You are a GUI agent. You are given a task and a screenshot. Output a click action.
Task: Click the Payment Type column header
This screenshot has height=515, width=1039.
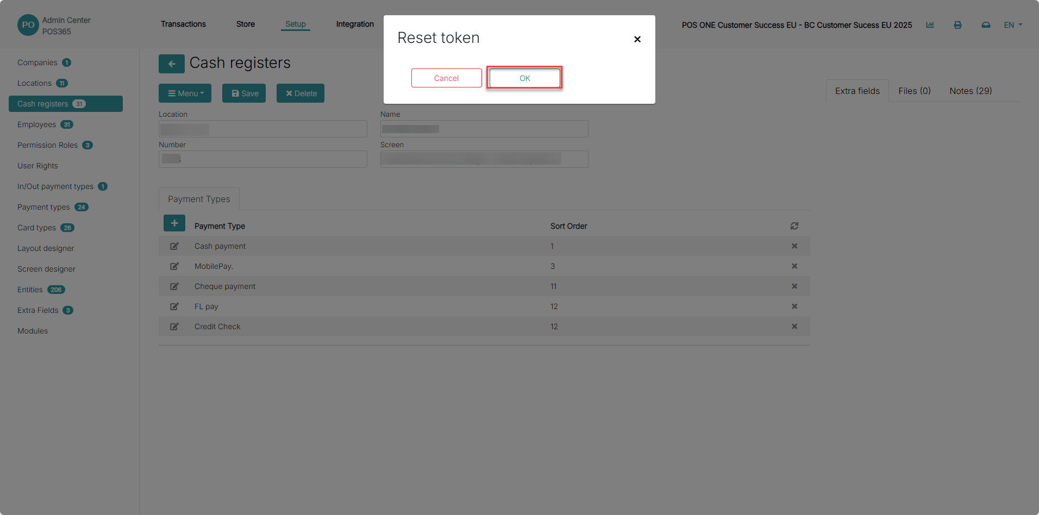[220, 226]
